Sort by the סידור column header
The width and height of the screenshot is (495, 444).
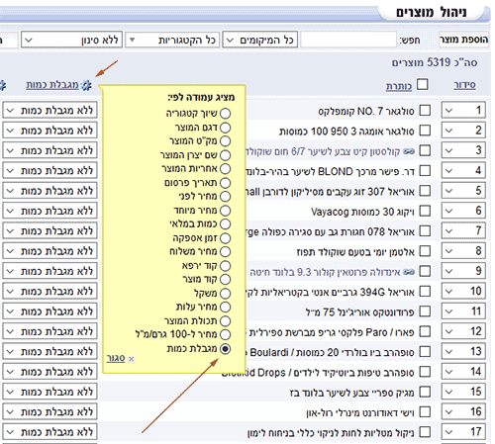click(x=464, y=85)
